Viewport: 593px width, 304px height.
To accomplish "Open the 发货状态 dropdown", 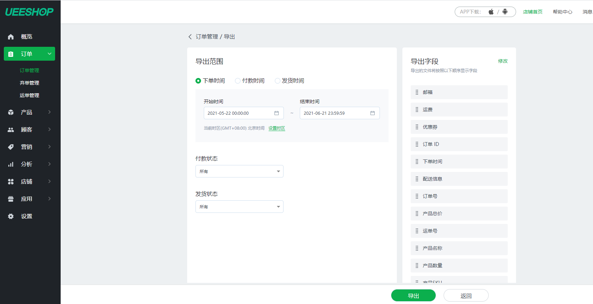I will [239, 207].
